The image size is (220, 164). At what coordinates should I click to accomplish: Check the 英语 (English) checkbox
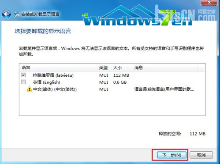click(x=23, y=82)
